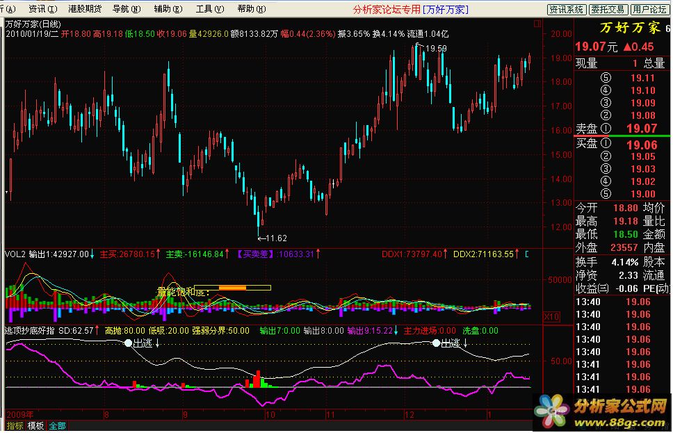The height and width of the screenshot is (433, 673).
Task: Click the 委托交易 button
Action: pyautogui.click(x=608, y=10)
